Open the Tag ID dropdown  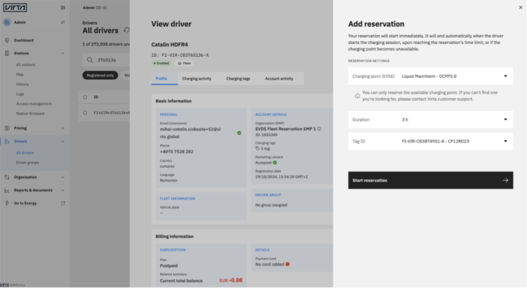(430, 141)
